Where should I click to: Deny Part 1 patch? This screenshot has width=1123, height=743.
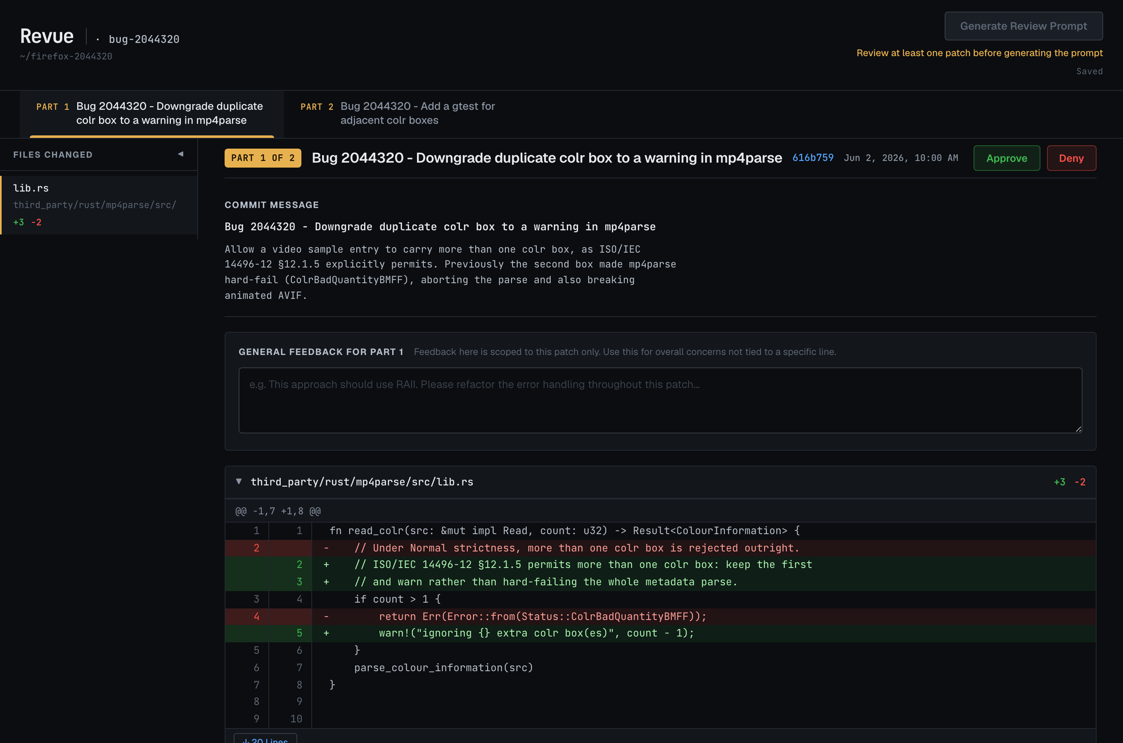point(1071,158)
